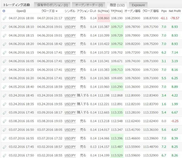The height and width of the screenshot is (158, 182).
Task: Click close date 04.06.2016 18:42
Action: pos(50,44)
